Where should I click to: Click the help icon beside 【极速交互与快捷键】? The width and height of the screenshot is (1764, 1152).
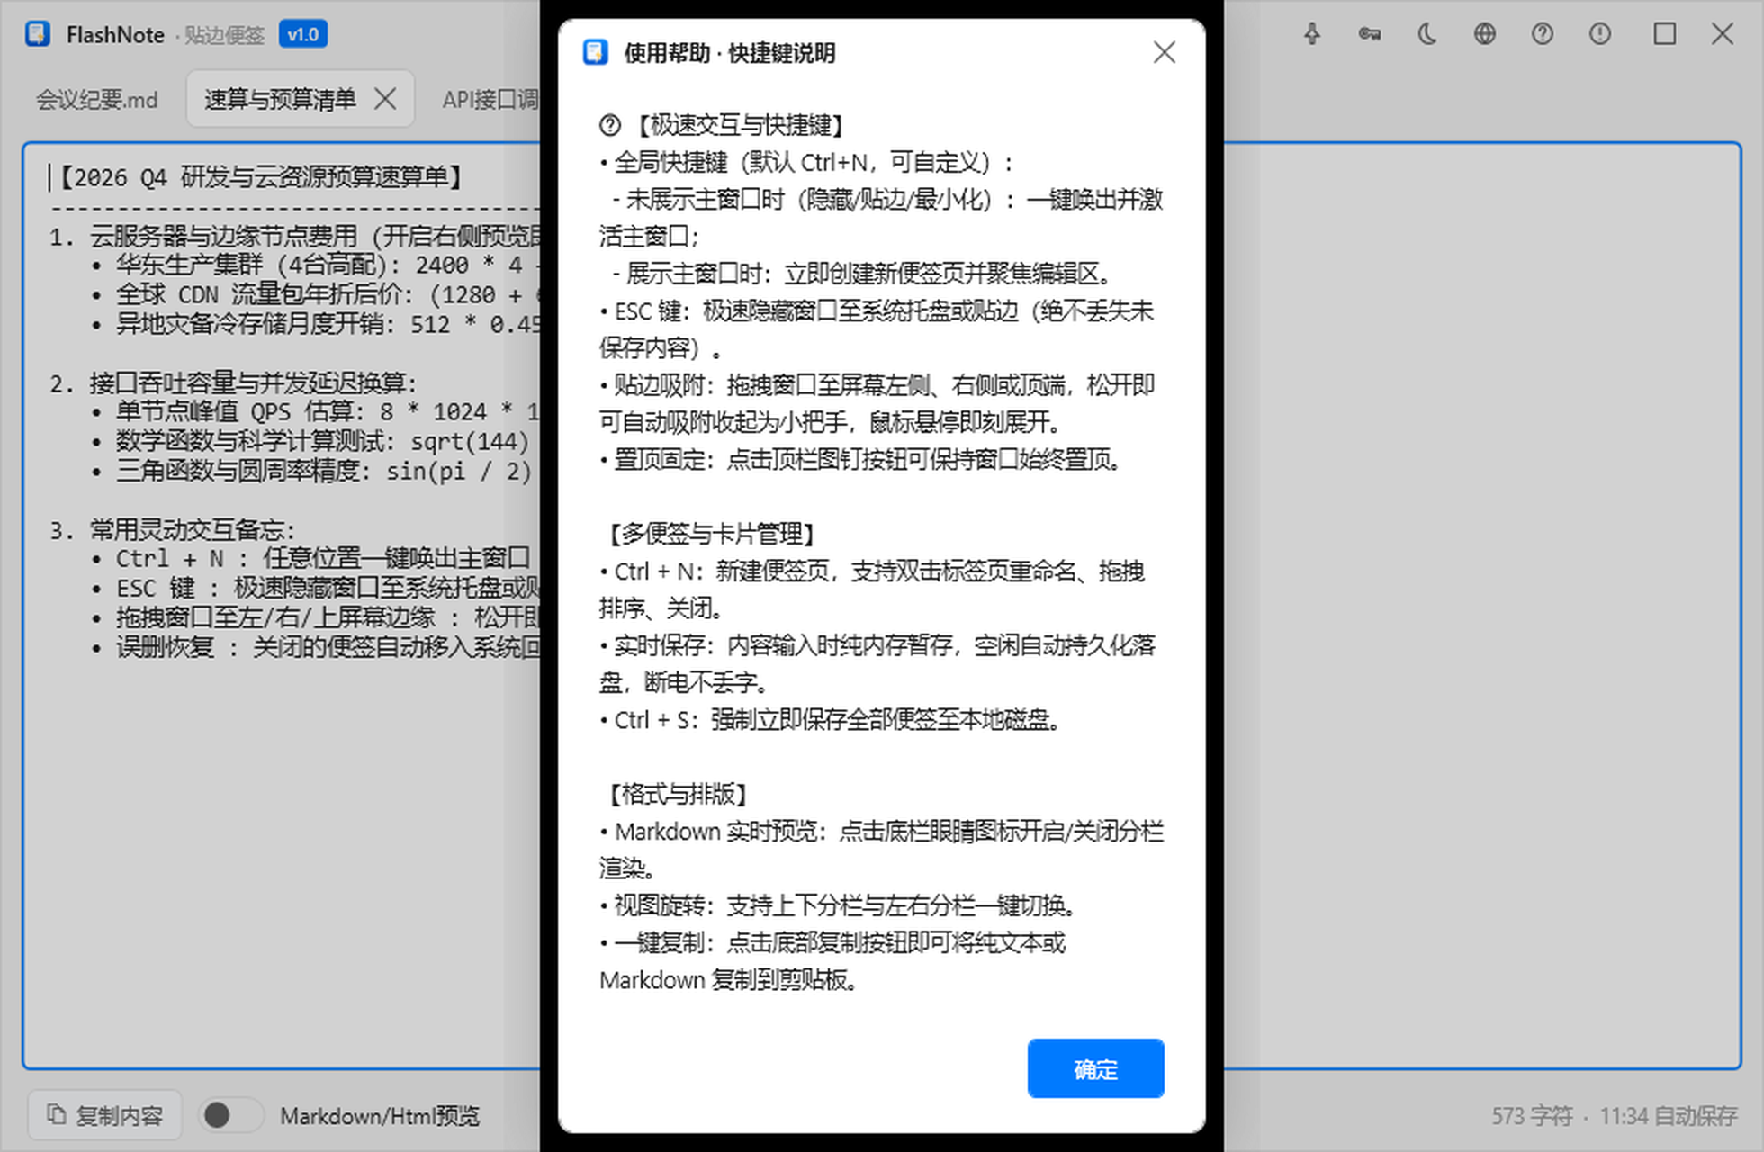(610, 125)
